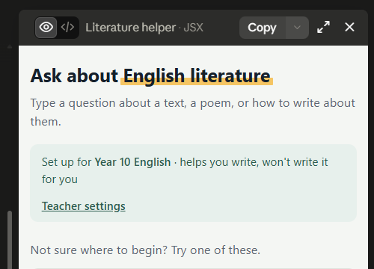This screenshot has width=374, height=269.
Task: Click the 'Year 10 English' text
Action: [132, 162]
